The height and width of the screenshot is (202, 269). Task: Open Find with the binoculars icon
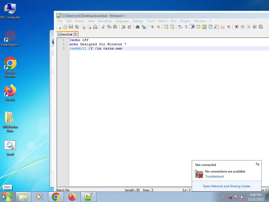[x=137, y=27]
